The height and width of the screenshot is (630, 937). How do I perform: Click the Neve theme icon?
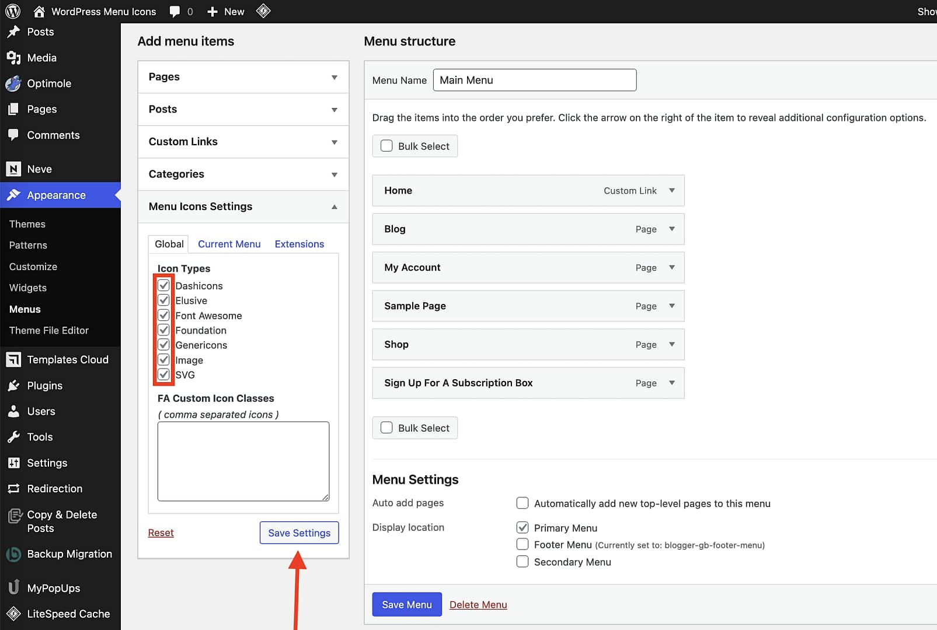point(13,169)
